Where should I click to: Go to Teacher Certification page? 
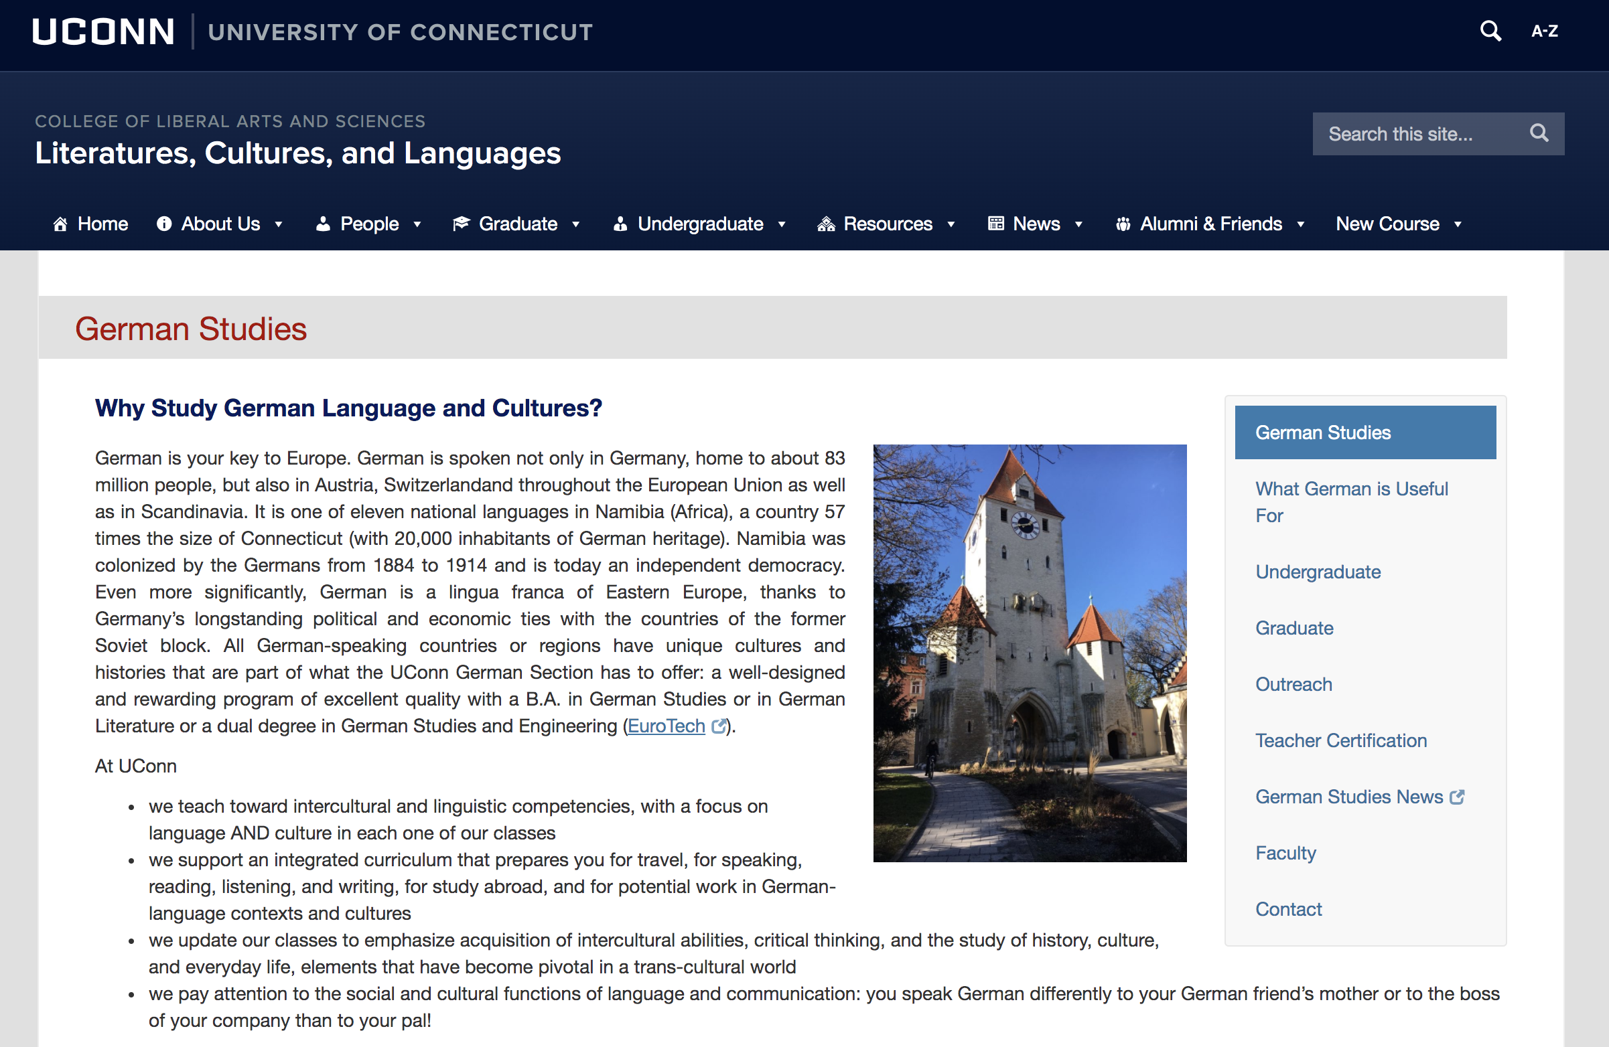[1340, 740]
